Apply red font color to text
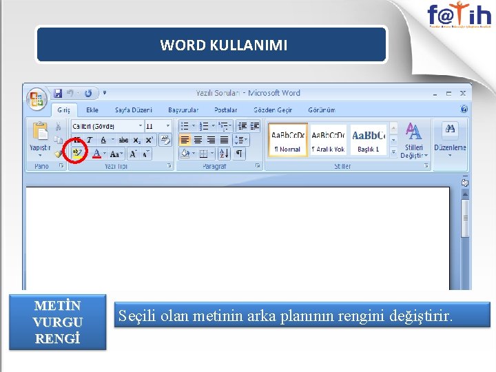This screenshot has height=372, width=496. (97, 154)
